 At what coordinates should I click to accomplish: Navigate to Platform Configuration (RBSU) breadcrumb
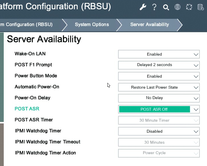tap(27, 25)
